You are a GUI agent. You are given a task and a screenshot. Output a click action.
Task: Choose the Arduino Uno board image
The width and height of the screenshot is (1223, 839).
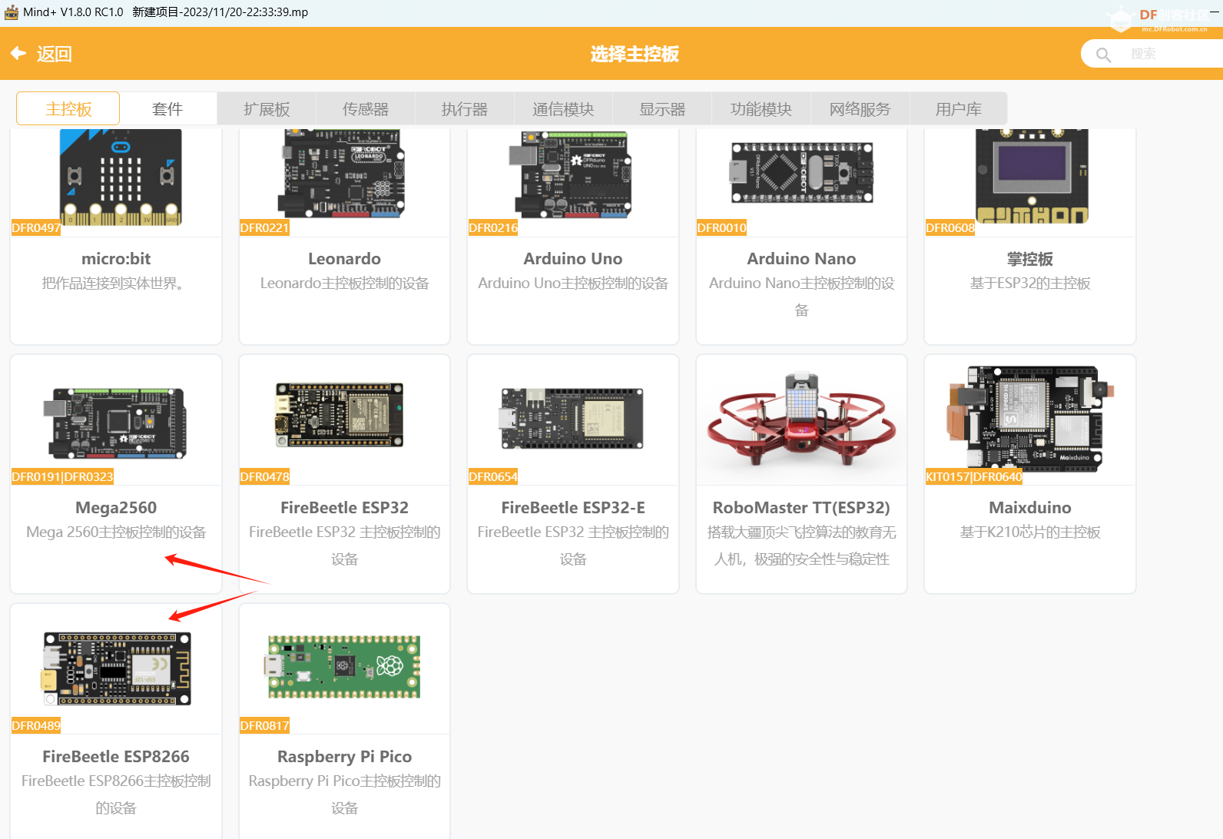[x=569, y=174]
